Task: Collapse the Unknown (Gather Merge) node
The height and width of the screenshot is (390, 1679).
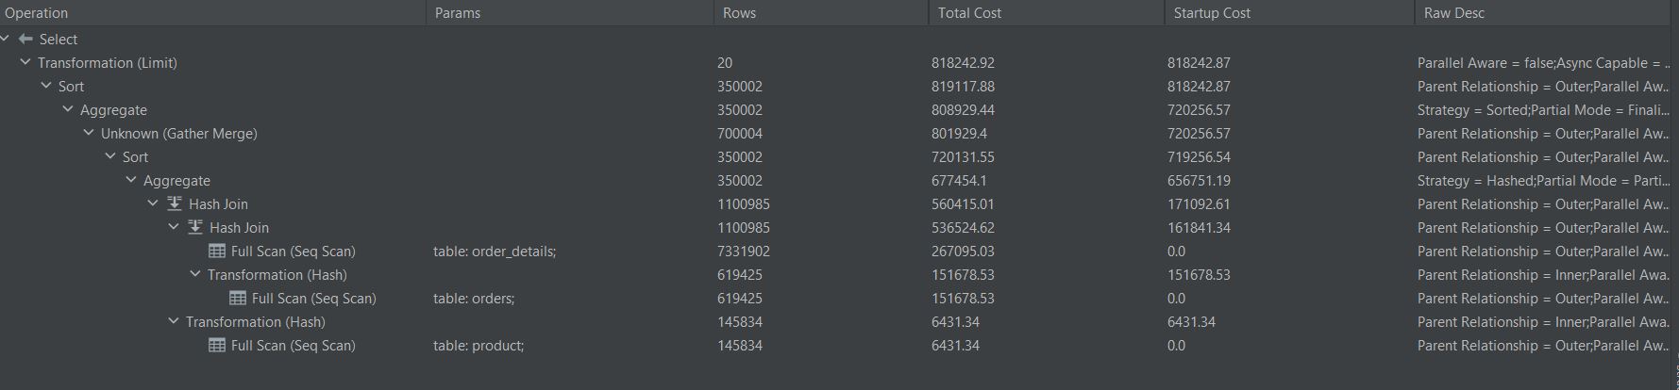Action: (89, 134)
